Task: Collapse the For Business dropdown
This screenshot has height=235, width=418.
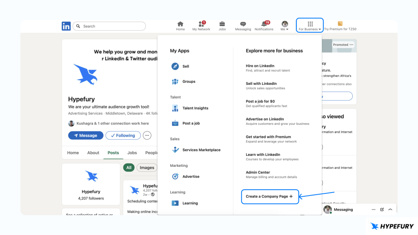Action: pyautogui.click(x=310, y=26)
